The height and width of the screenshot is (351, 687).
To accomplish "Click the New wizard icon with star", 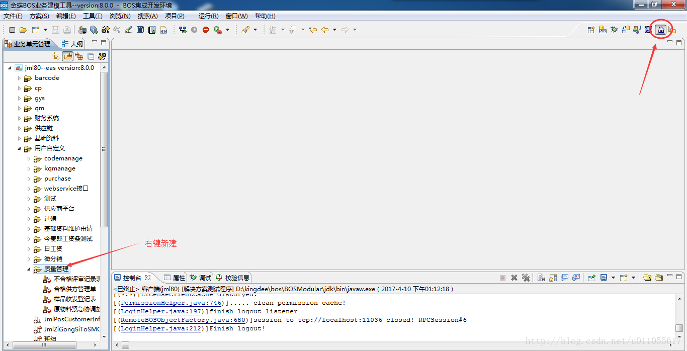I will pyautogui.click(x=36, y=30).
